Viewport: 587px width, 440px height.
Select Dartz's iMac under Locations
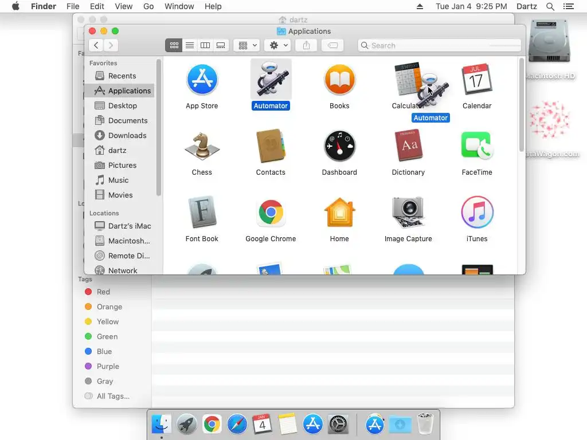tap(119, 226)
